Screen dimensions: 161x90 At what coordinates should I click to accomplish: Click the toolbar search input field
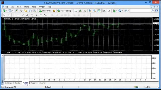141,11
